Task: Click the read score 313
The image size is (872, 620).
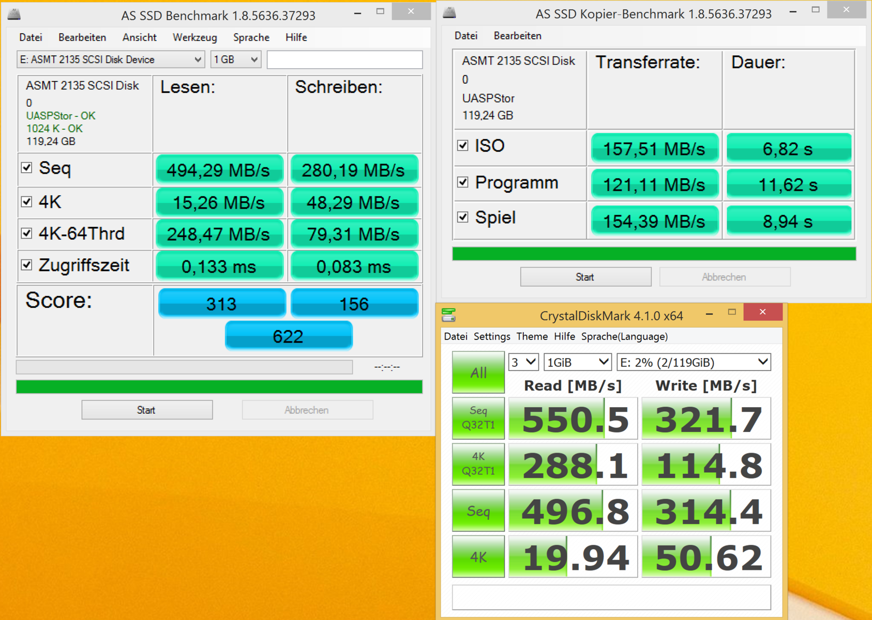Action: point(222,303)
